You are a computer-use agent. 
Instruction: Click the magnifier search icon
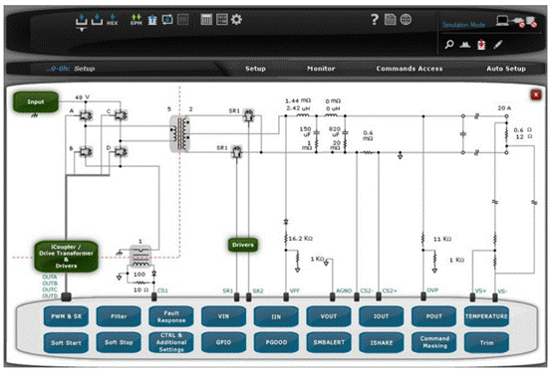click(449, 45)
